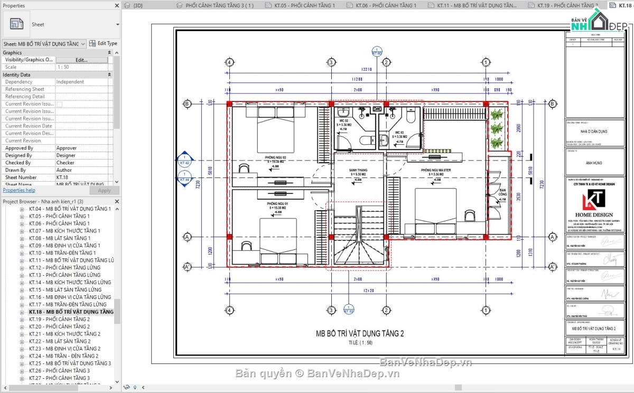634x393 pixels.
Task: Open the Sheet type selector dropdown arrow
Action: pos(117,24)
